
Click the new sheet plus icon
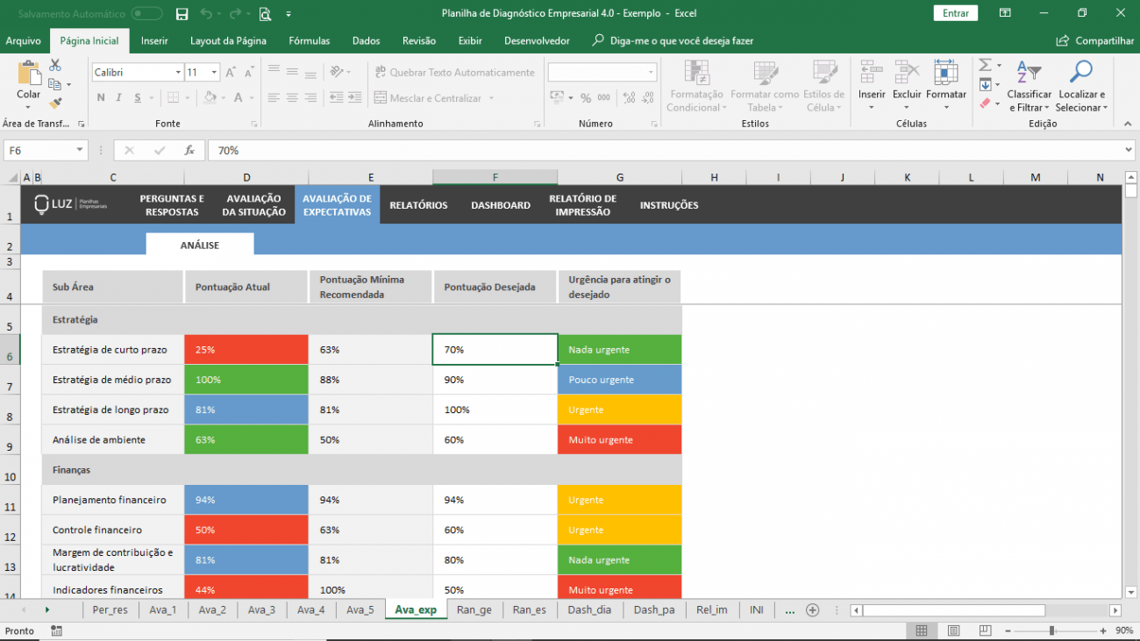812,610
